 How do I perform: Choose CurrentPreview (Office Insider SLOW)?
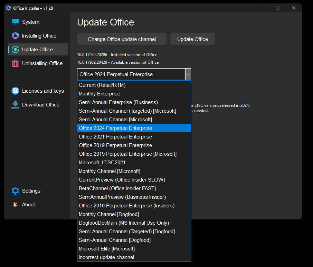[134, 180]
